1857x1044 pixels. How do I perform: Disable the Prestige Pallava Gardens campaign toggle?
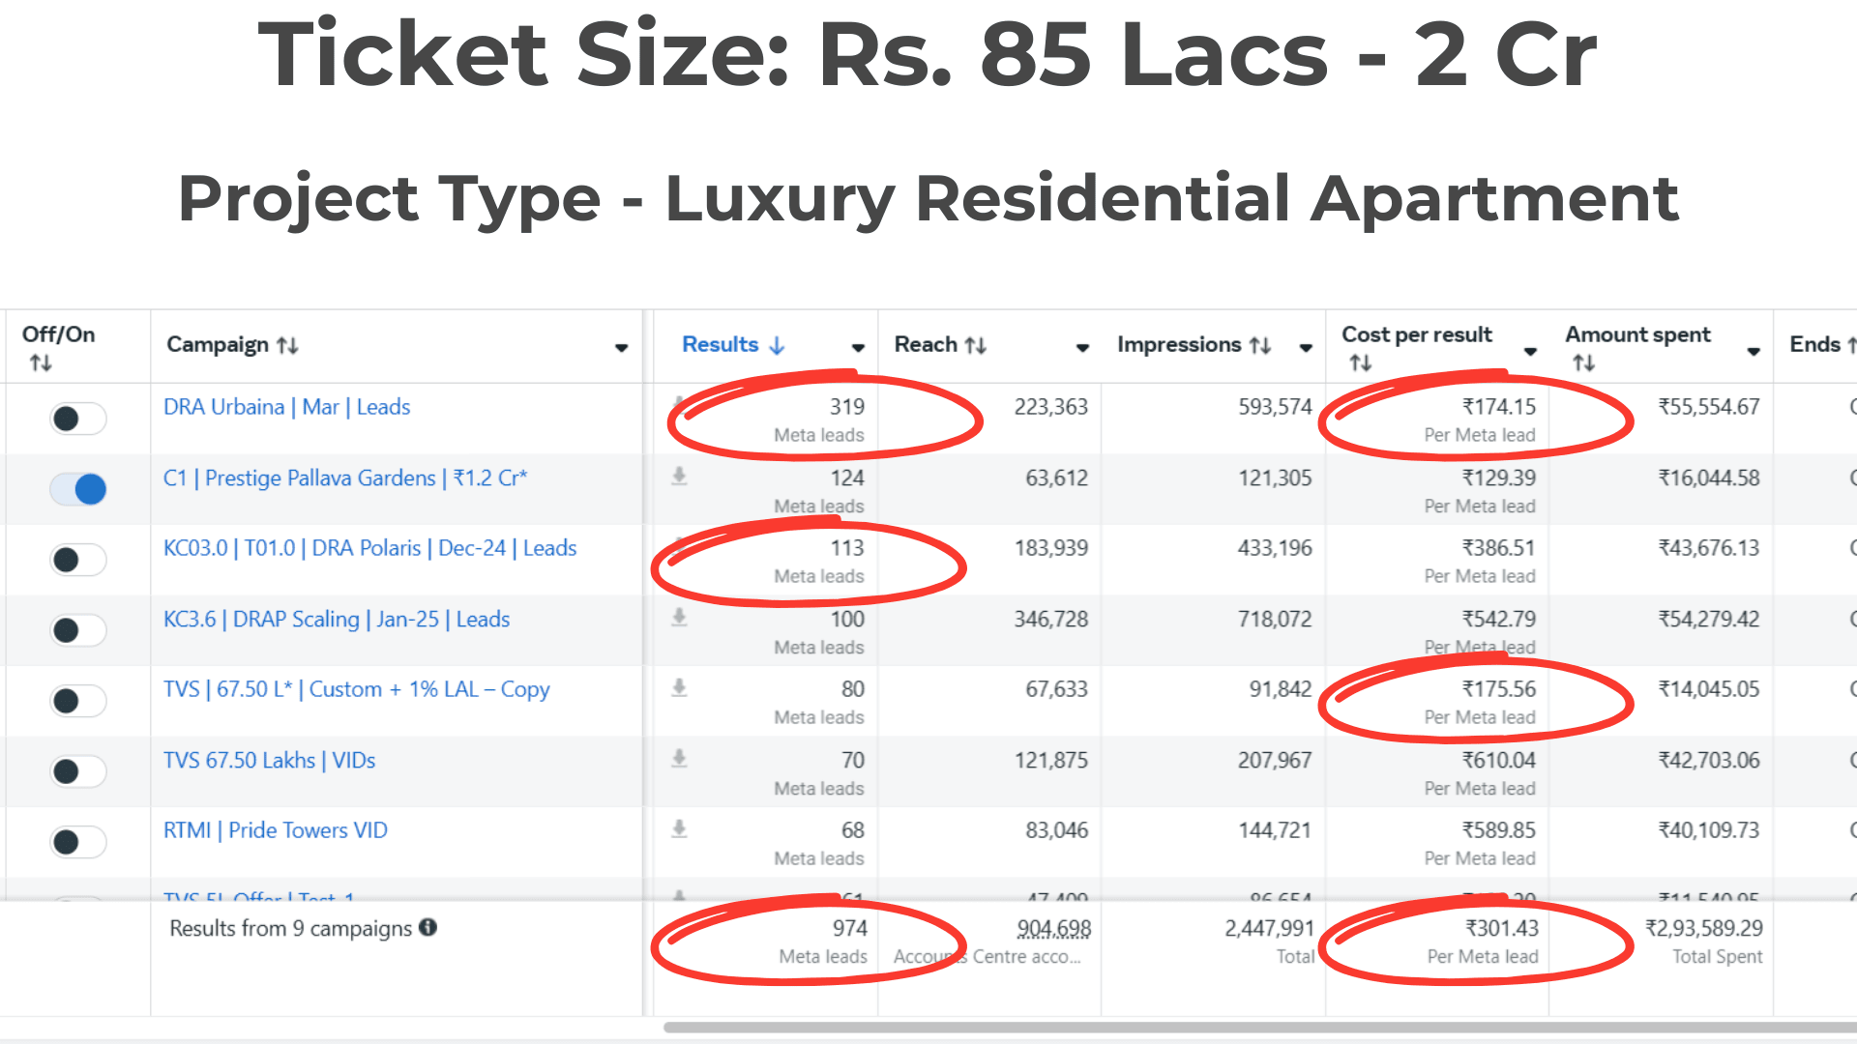click(78, 489)
